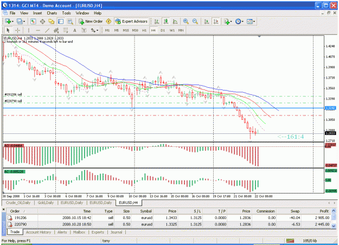Switch timeframe to H1
Image resolution: width=339 pixels, height=245 pixels.
[144, 30]
